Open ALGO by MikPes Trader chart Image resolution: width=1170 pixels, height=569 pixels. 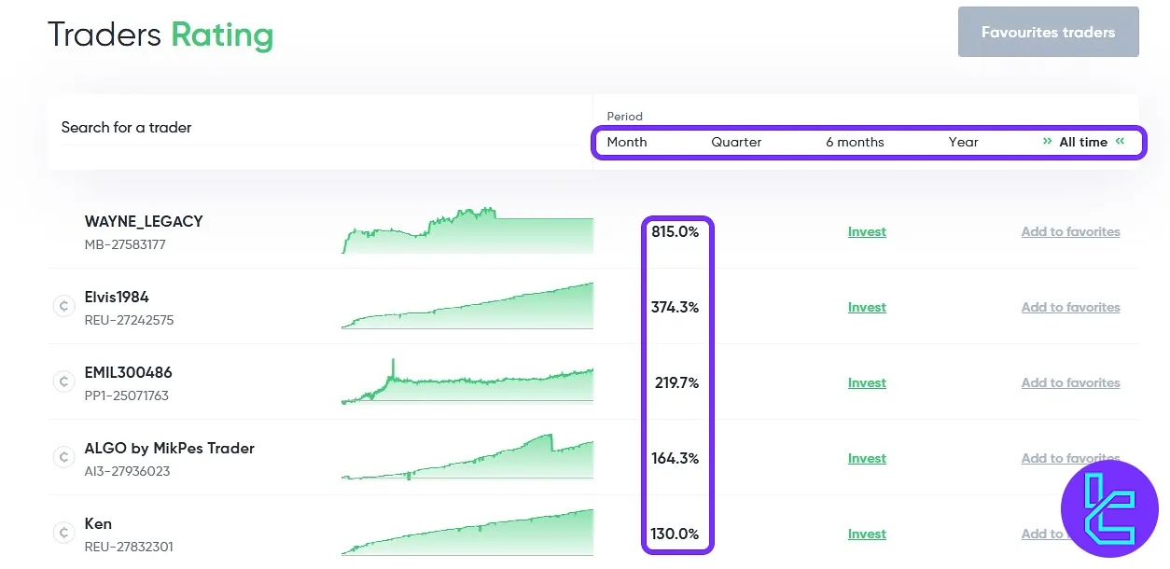click(467, 456)
